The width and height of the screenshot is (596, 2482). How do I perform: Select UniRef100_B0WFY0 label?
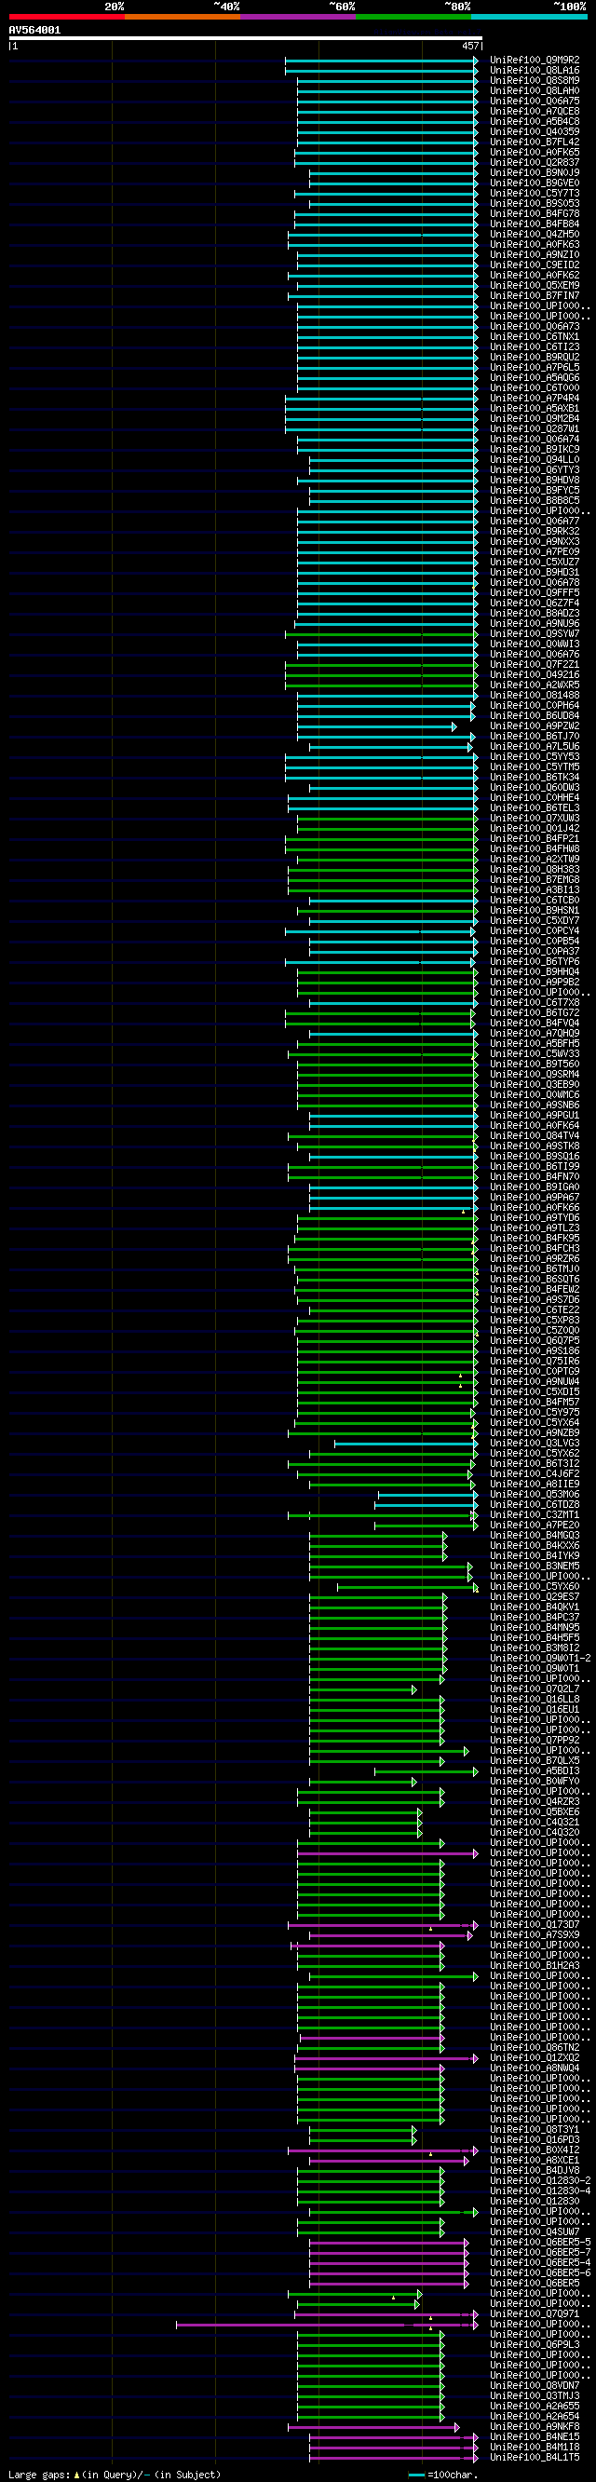coord(535,1782)
